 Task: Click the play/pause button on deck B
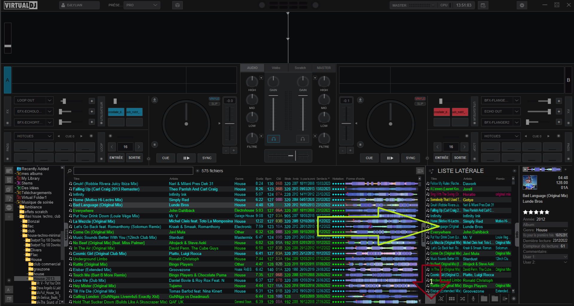pos(390,158)
